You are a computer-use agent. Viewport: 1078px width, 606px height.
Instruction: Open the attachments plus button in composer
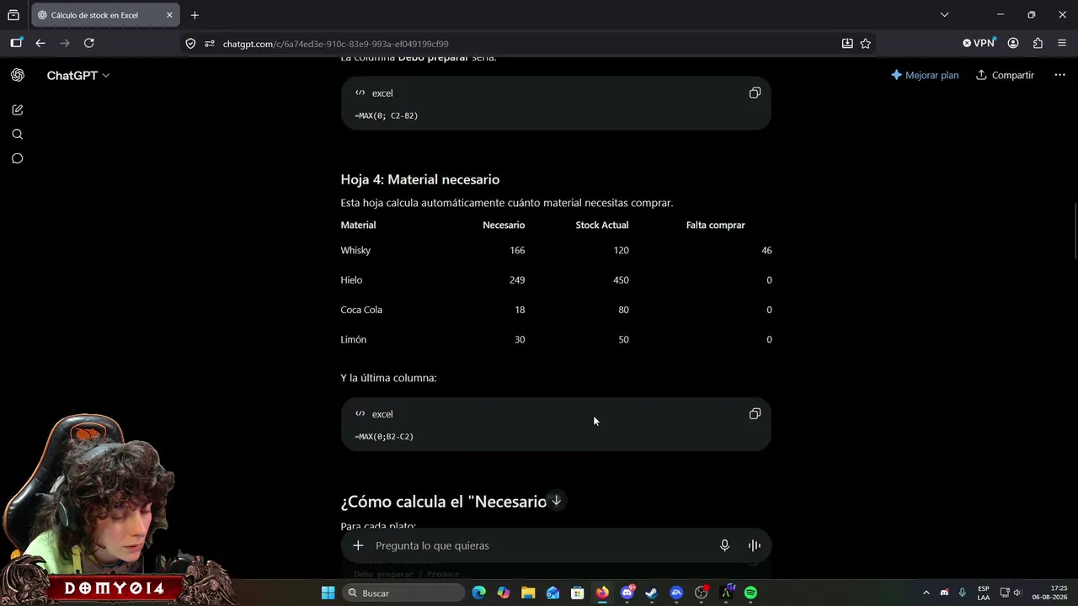point(358,545)
